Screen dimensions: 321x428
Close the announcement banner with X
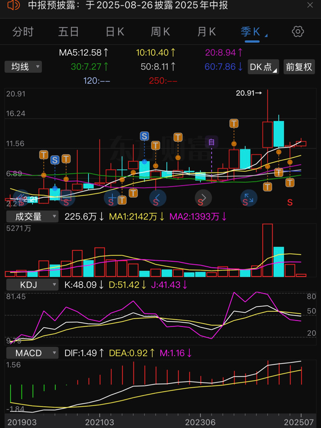click(310, 5)
